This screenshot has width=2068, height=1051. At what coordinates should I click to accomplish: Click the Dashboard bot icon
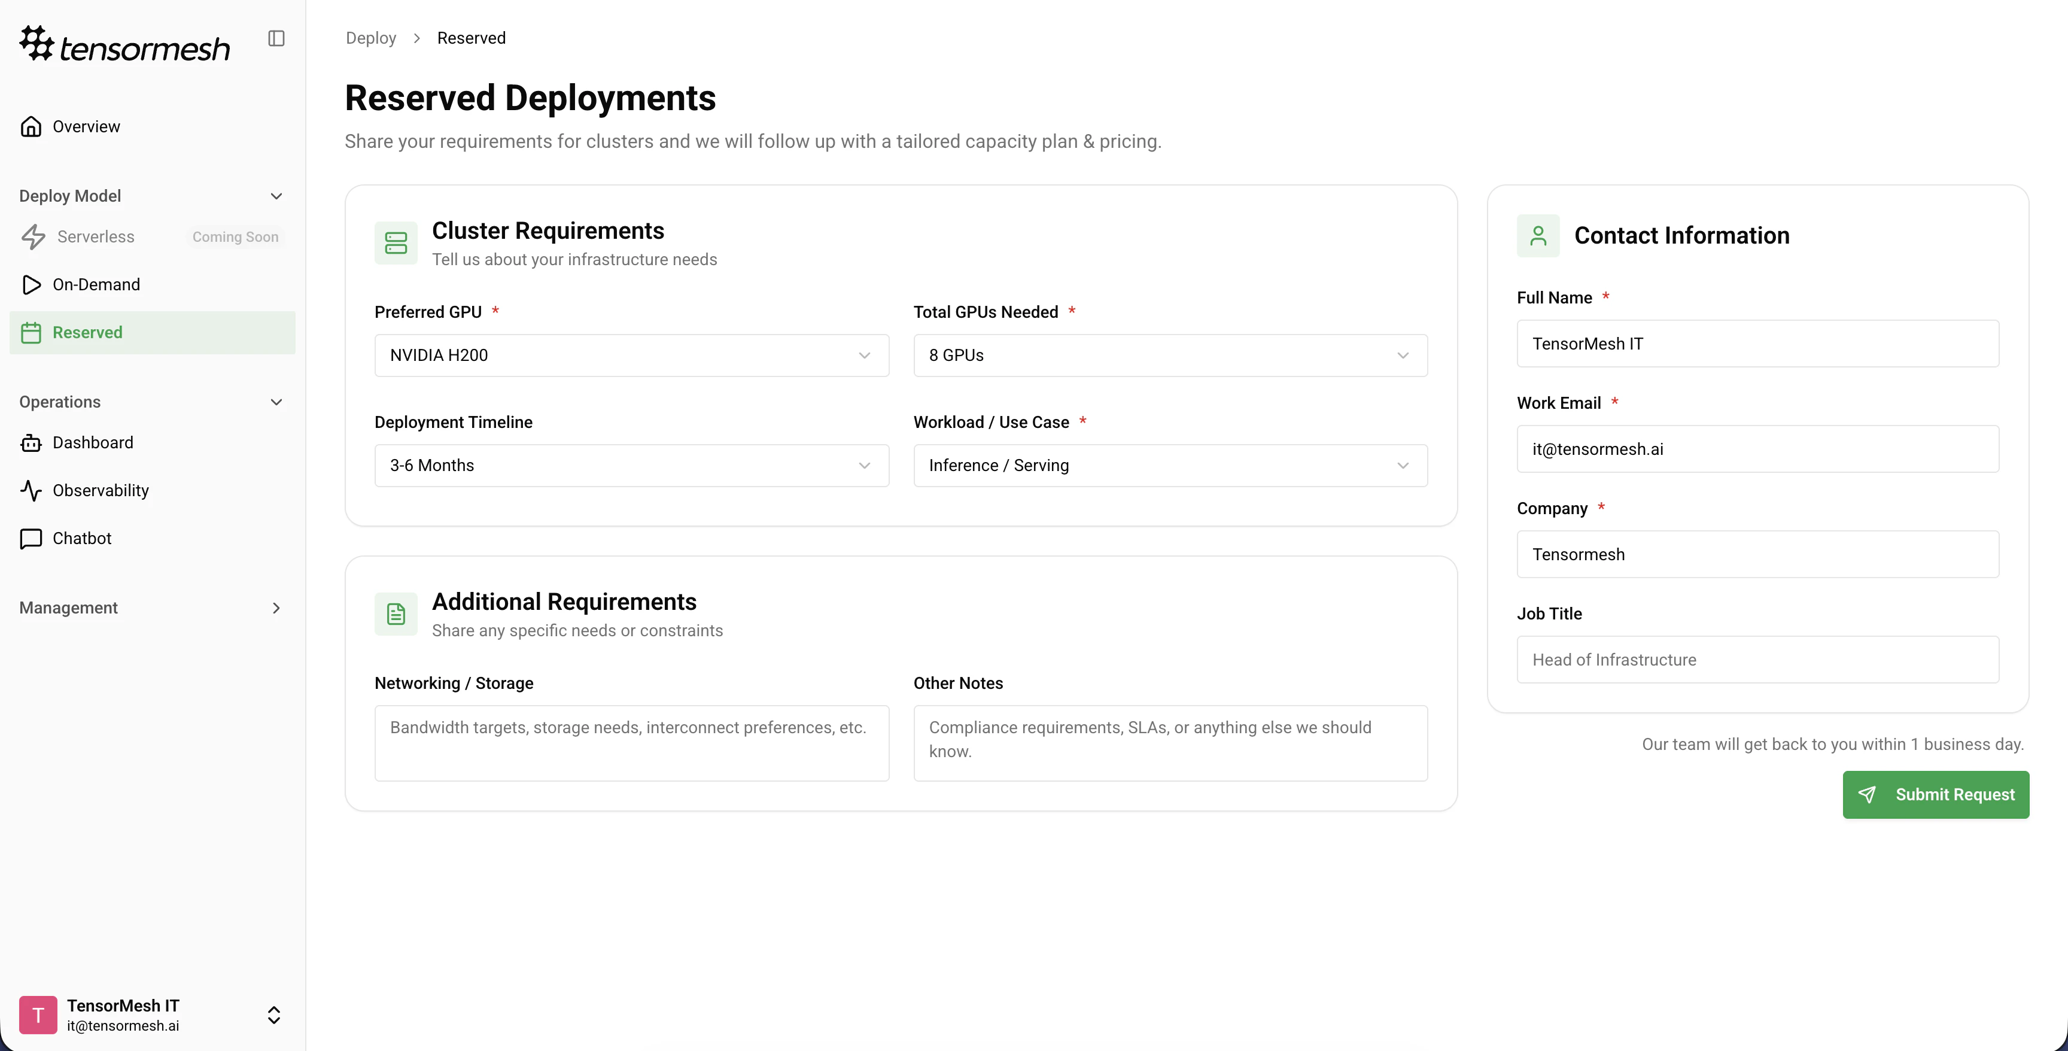point(31,443)
